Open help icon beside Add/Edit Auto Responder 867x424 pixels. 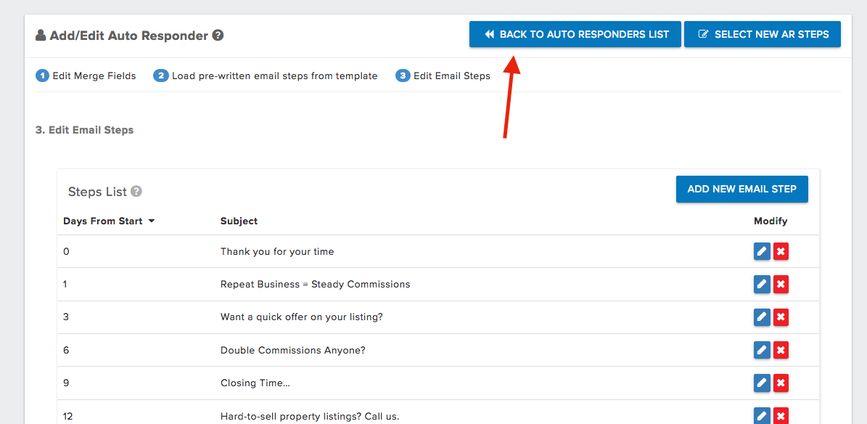click(218, 36)
